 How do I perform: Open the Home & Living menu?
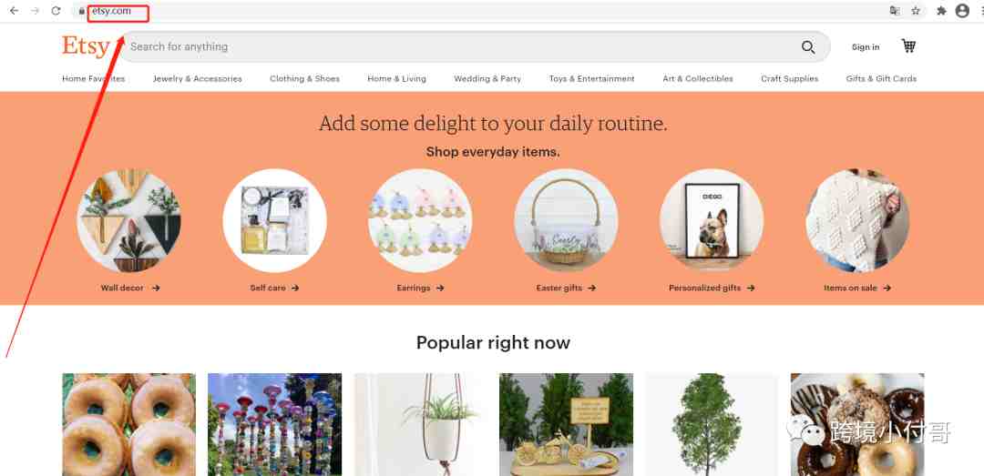[x=396, y=79]
